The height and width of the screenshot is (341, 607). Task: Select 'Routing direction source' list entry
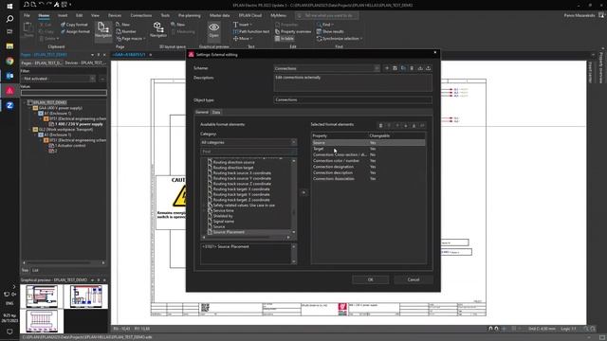[234, 162]
